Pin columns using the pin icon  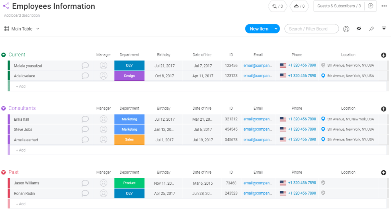click(x=371, y=29)
